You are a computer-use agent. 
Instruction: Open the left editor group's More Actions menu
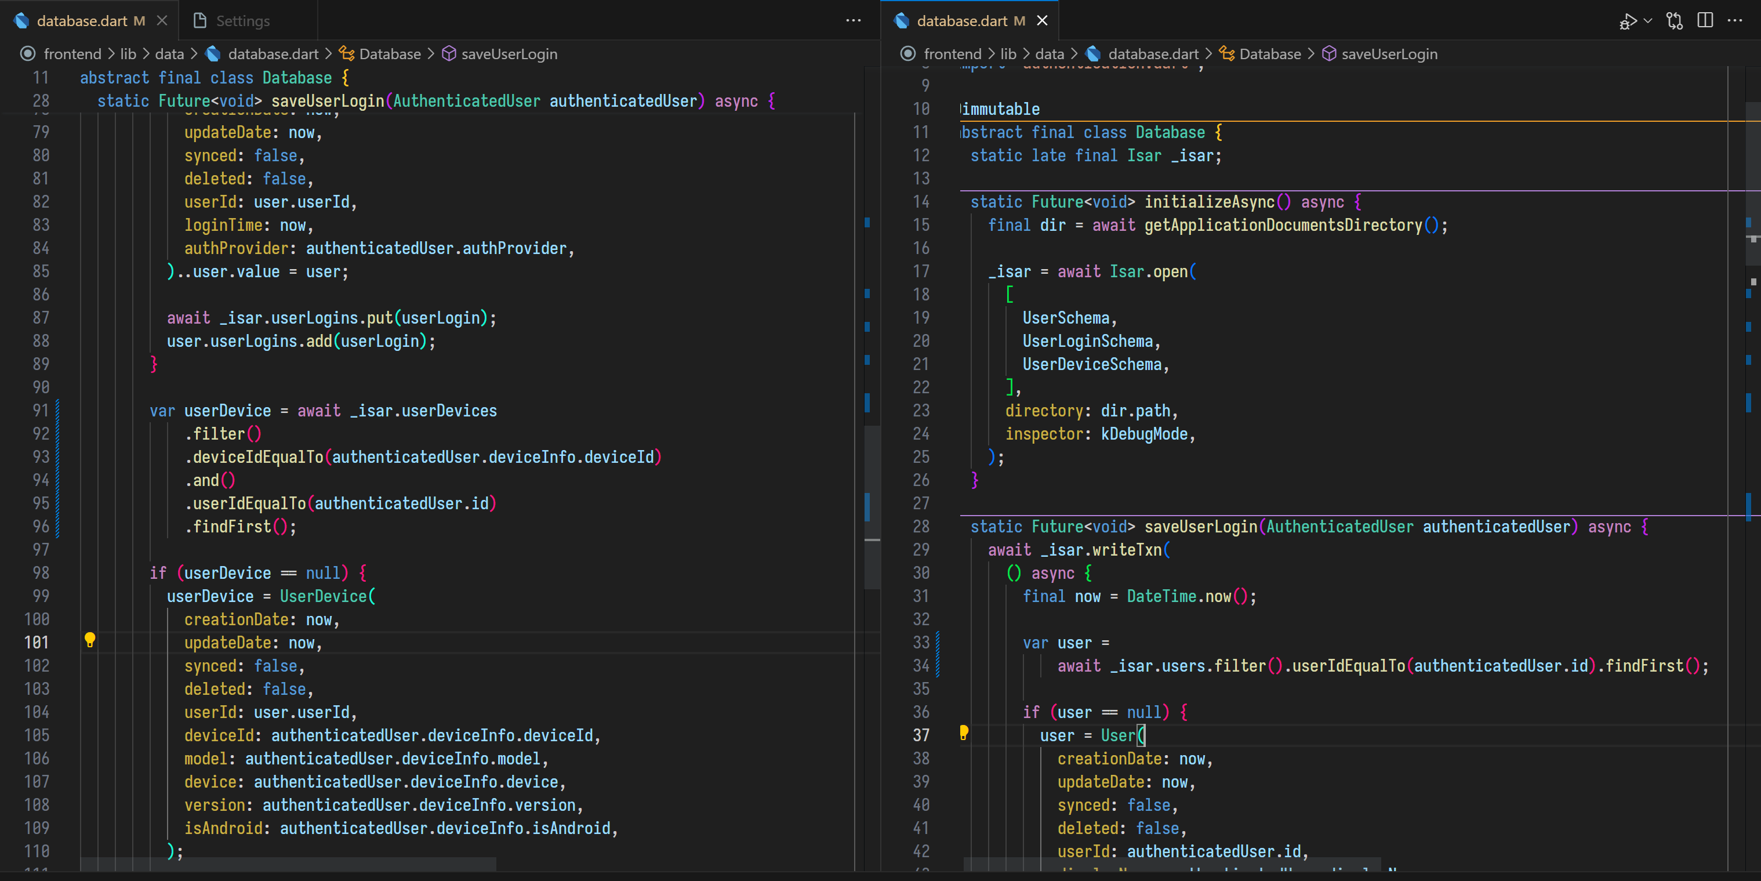coord(853,20)
